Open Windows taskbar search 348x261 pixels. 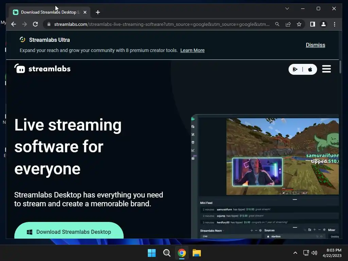(x=167, y=253)
